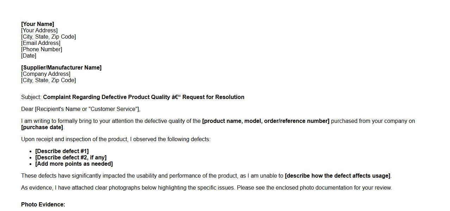450x211 pixels.
Task: Click the Photo Evidence heading
Action: (43, 204)
